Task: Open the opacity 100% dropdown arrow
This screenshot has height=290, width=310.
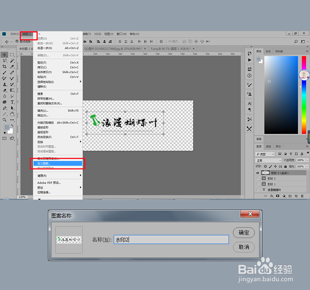Action: tap(307, 160)
